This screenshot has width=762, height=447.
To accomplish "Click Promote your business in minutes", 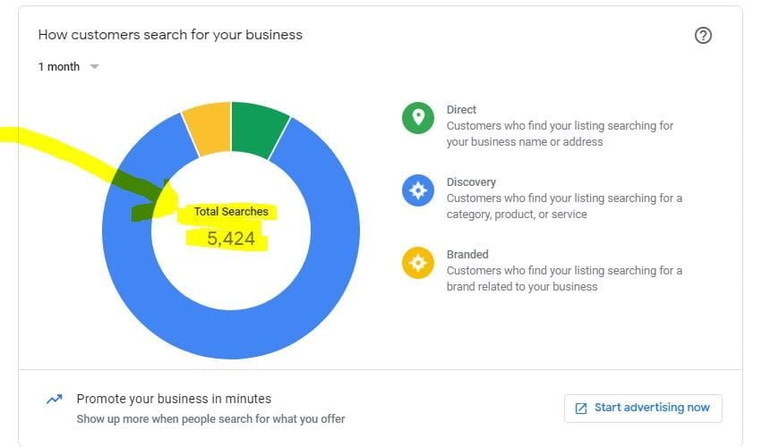I will [174, 399].
